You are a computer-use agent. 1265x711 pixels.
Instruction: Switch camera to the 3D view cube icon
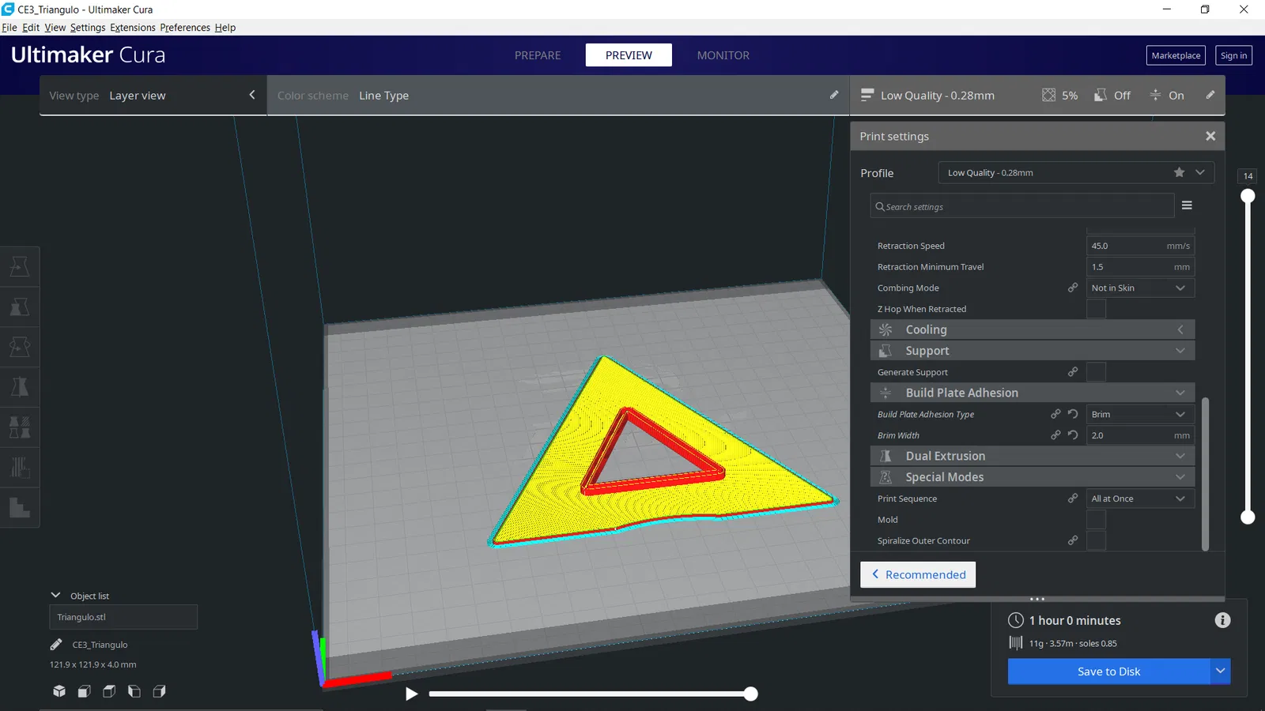59,691
